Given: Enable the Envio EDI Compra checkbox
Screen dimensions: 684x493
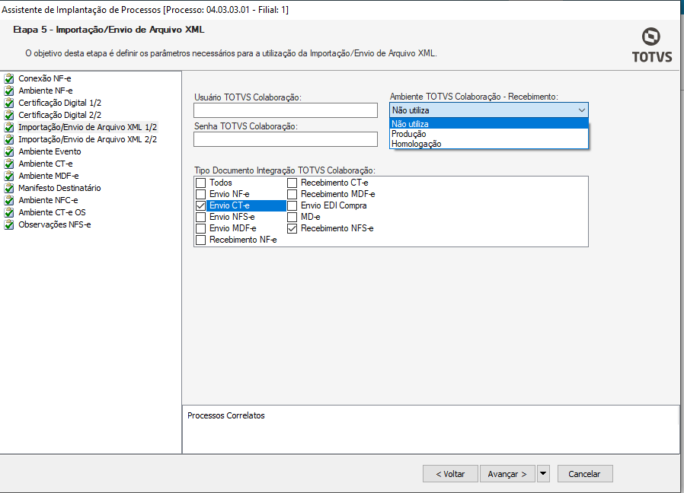Looking at the screenshot, I should coord(292,205).
